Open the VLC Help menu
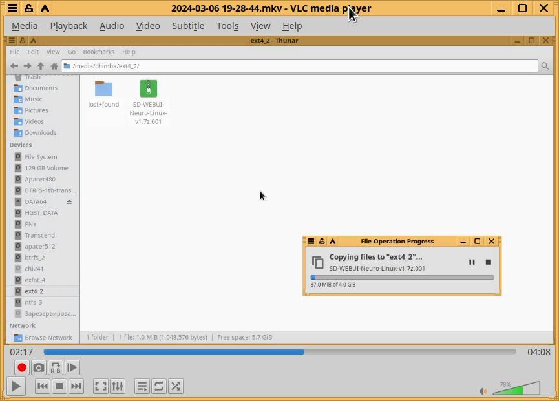Viewport: 559px width, 401px height. click(x=292, y=26)
